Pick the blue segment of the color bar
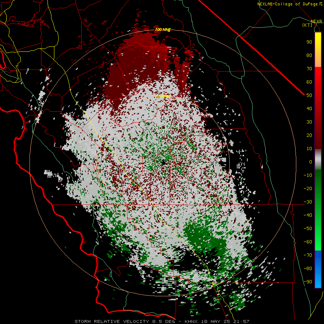The height and width of the screenshot is (324, 324). [318, 269]
